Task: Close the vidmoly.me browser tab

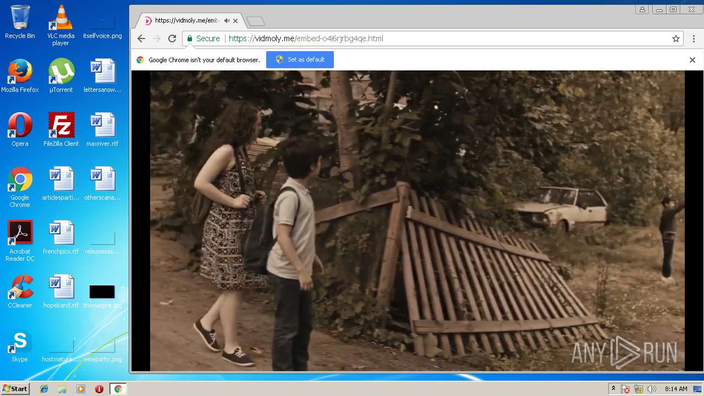Action: (x=235, y=21)
